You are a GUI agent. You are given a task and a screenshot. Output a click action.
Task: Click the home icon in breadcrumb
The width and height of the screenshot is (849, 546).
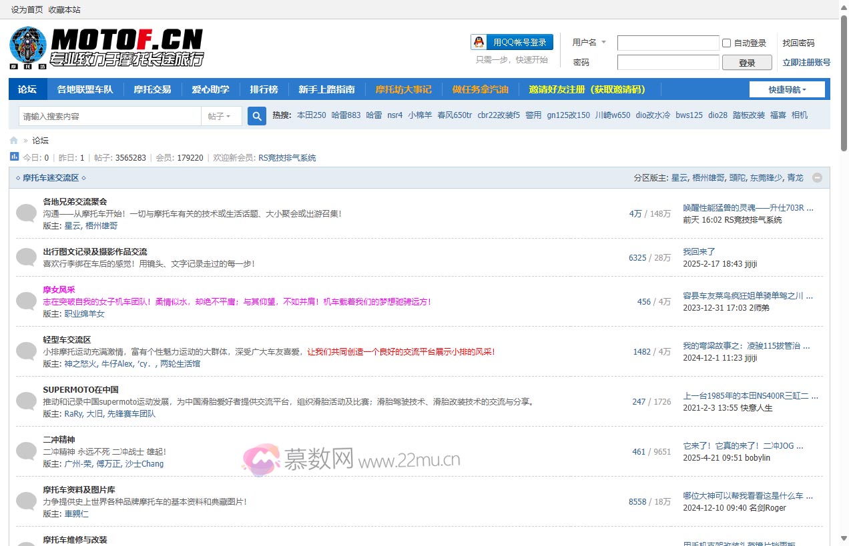[14, 141]
